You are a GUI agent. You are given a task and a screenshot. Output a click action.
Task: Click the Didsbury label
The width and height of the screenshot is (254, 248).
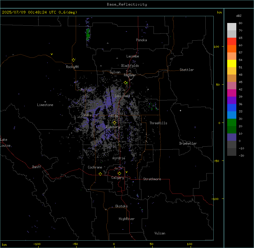pyautogui.click(x=113, y=127)
